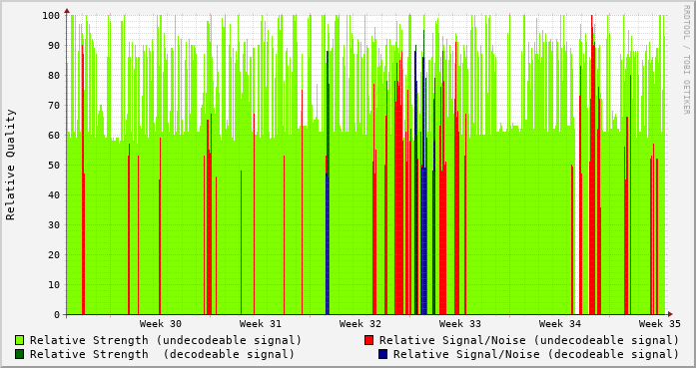Click the 0 value on y-axis
Image resolution: width=696 pixels, height=368 pixels.
point(57,315)
